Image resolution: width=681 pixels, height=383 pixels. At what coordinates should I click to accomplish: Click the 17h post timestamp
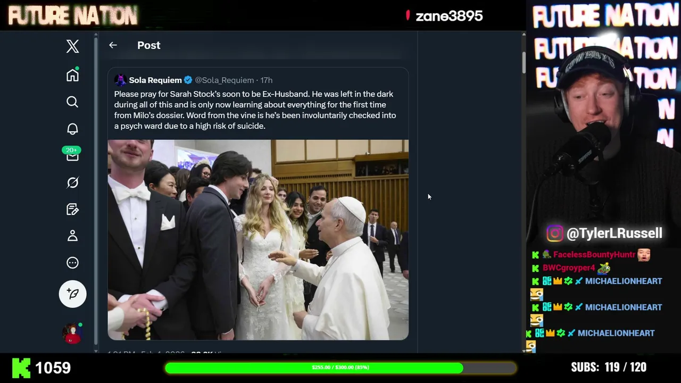point(266,80)
